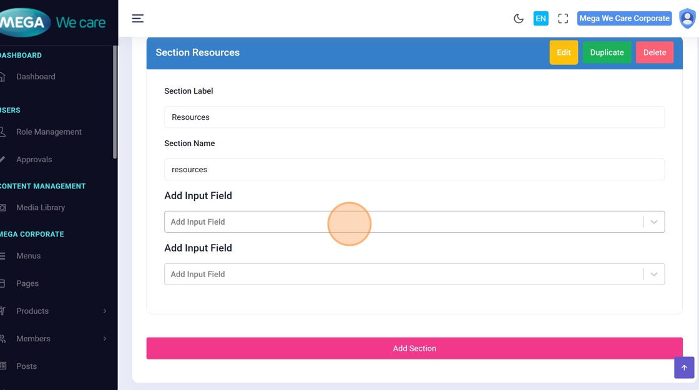Expand the Members submenu chevron
The height and width of the screenshot is (390, 699).
point(104,338)
